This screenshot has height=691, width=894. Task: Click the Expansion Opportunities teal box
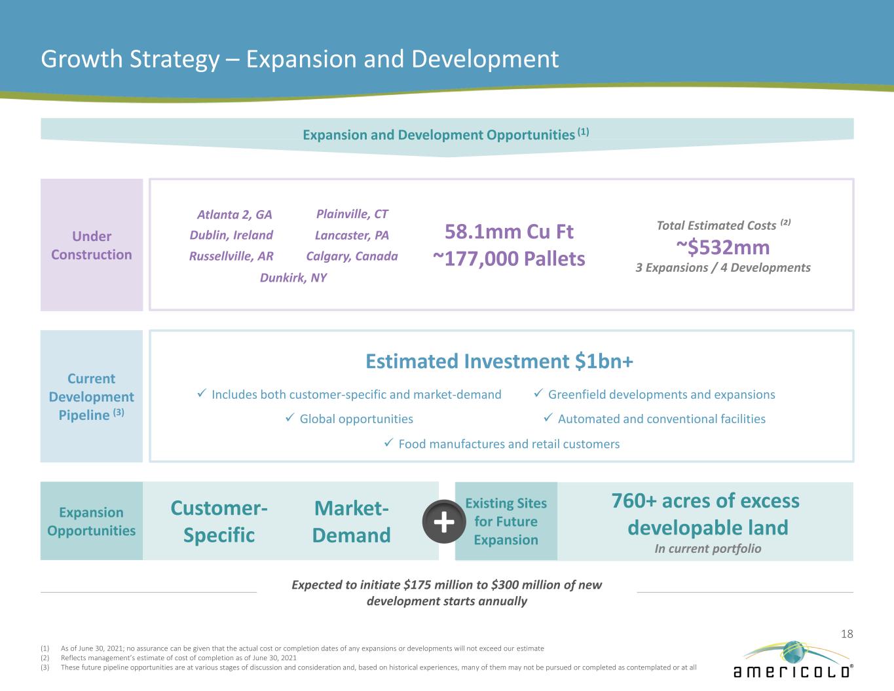92,521
